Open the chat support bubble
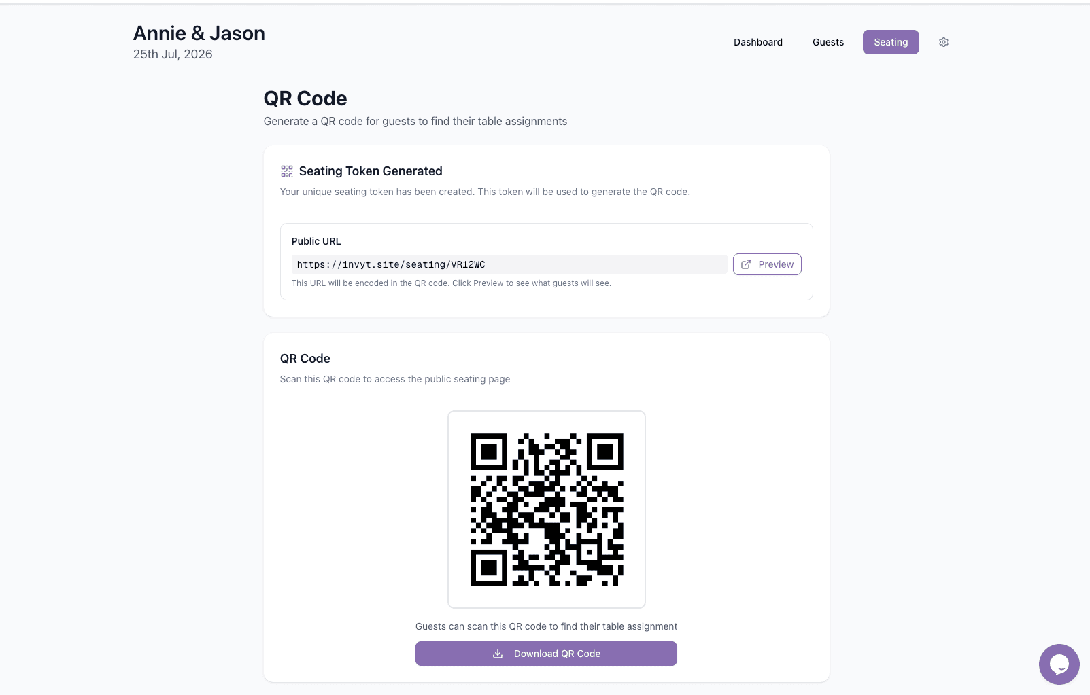Viewport: 1090px width, 695px height. click(x=1058, y=664)
